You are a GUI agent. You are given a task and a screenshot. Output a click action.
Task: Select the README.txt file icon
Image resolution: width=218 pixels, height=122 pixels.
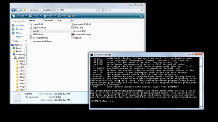pyautogui.click(x=31, y=35)
